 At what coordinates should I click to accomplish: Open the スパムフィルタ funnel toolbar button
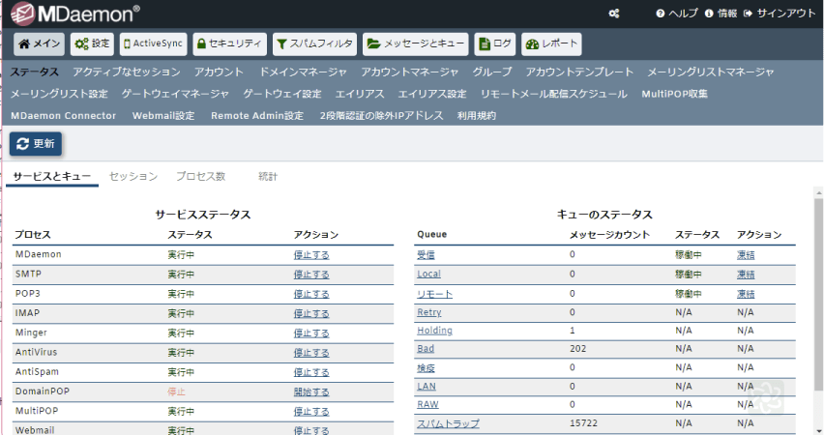pos(313,43)
